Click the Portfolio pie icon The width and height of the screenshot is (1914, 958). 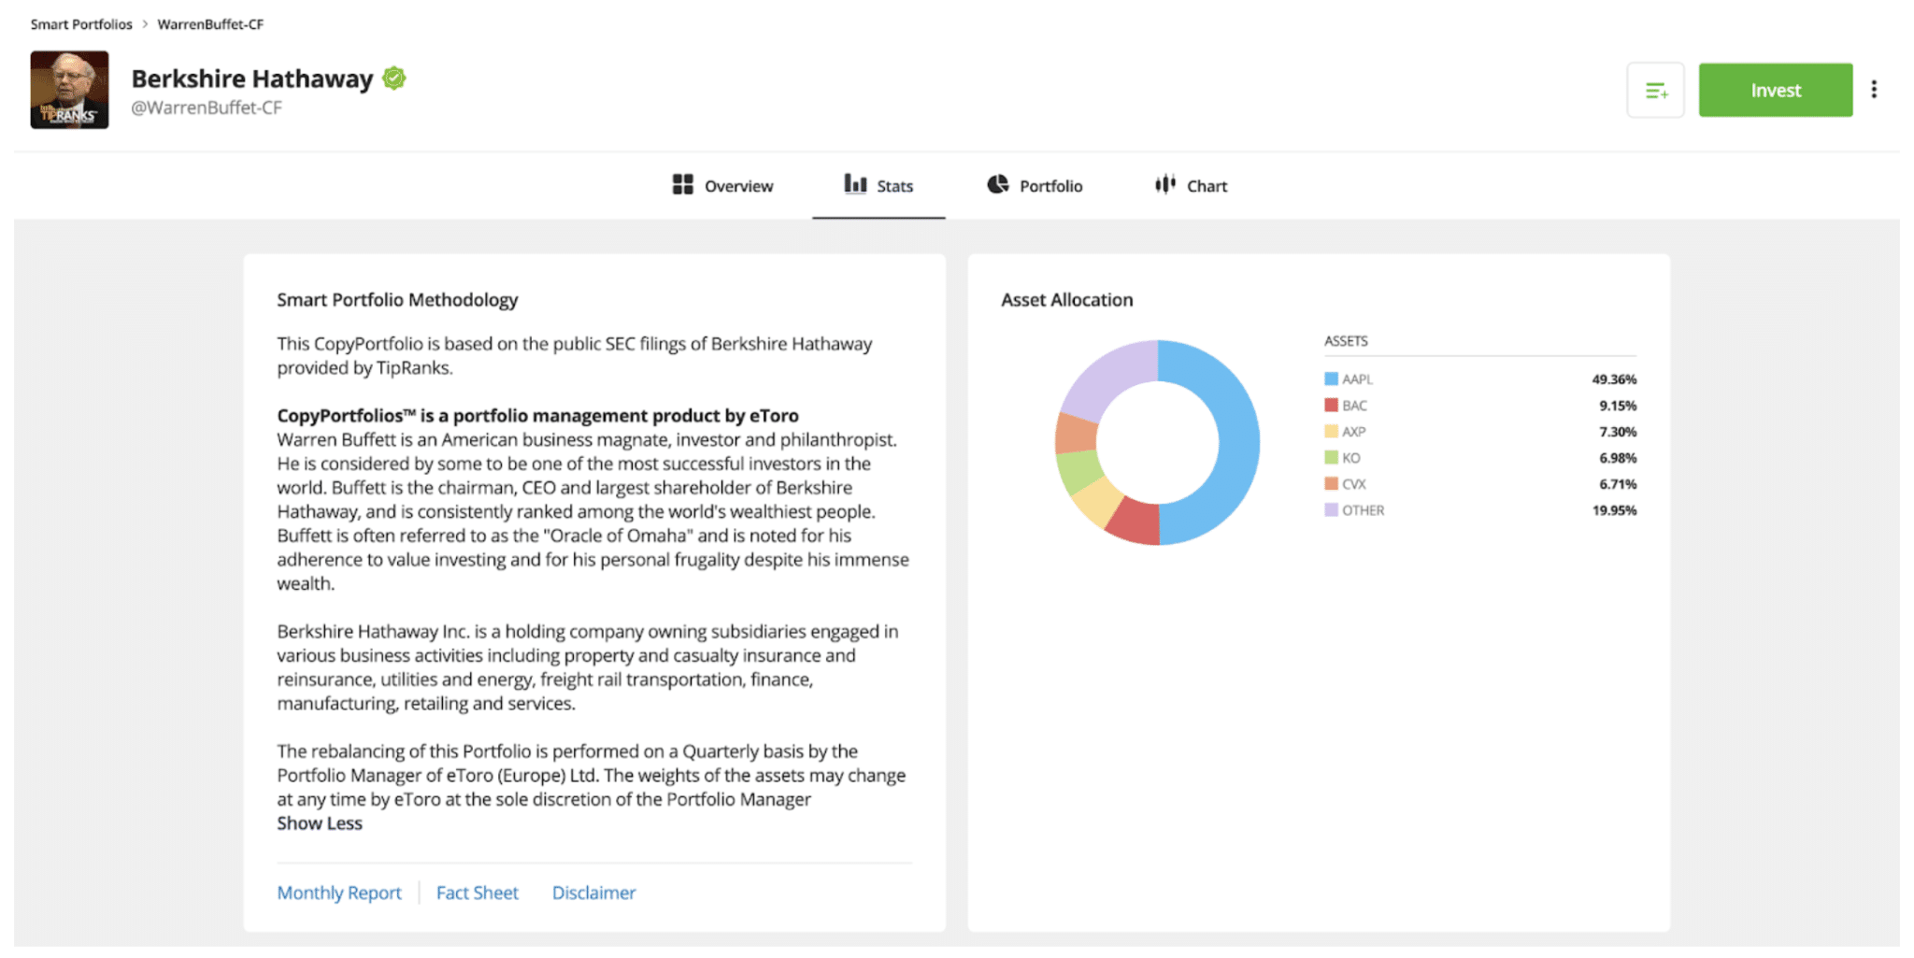(998, 184)
